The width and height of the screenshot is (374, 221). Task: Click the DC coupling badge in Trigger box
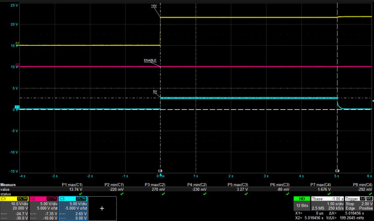point(369,199)
